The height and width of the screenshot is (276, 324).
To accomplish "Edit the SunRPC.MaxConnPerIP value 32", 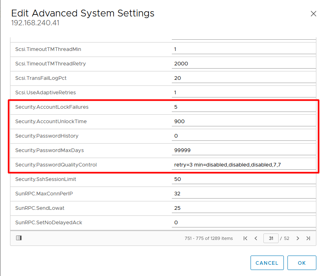I will [x=244, y=194].
